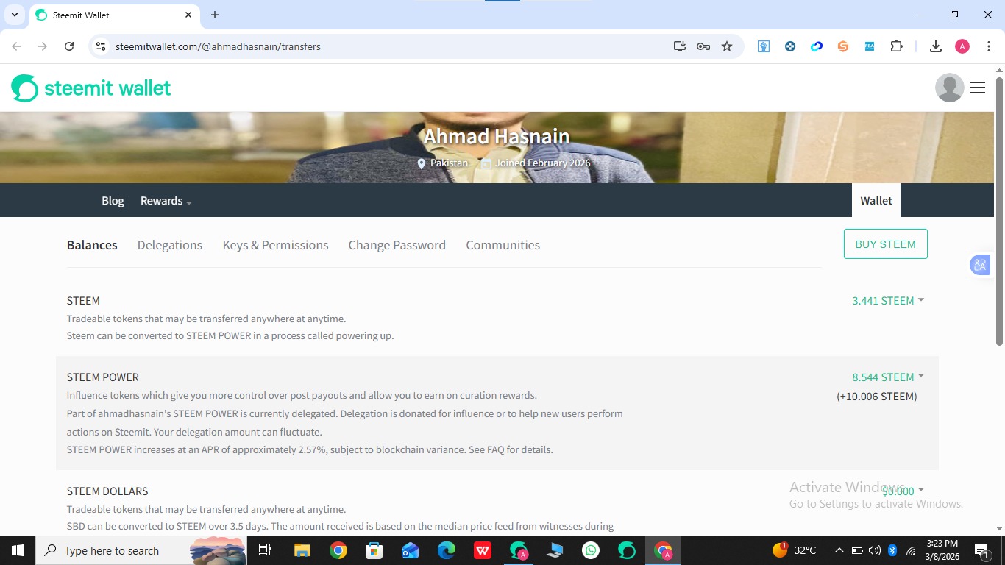
Task: Click the raised-fist extension icon
Action: (764, 46)
